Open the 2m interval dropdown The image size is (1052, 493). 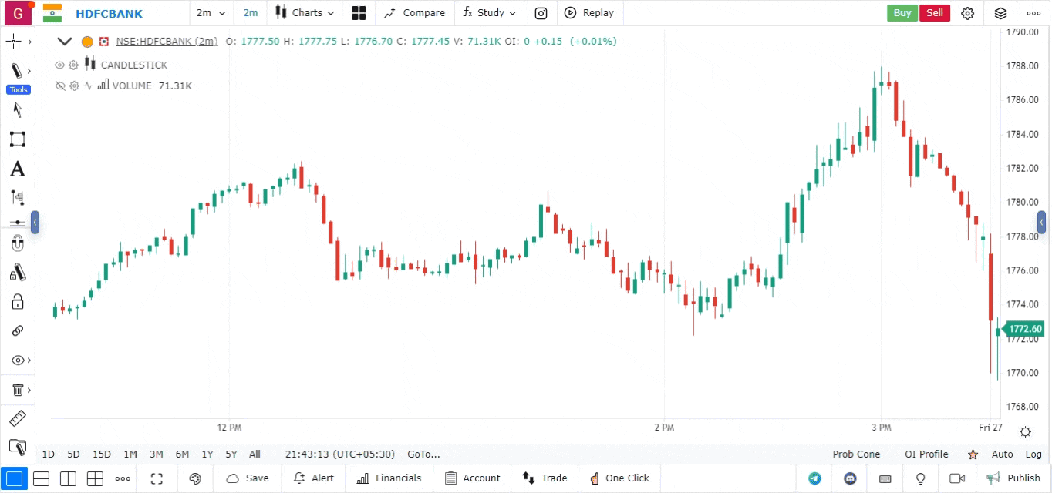point(211,13)
